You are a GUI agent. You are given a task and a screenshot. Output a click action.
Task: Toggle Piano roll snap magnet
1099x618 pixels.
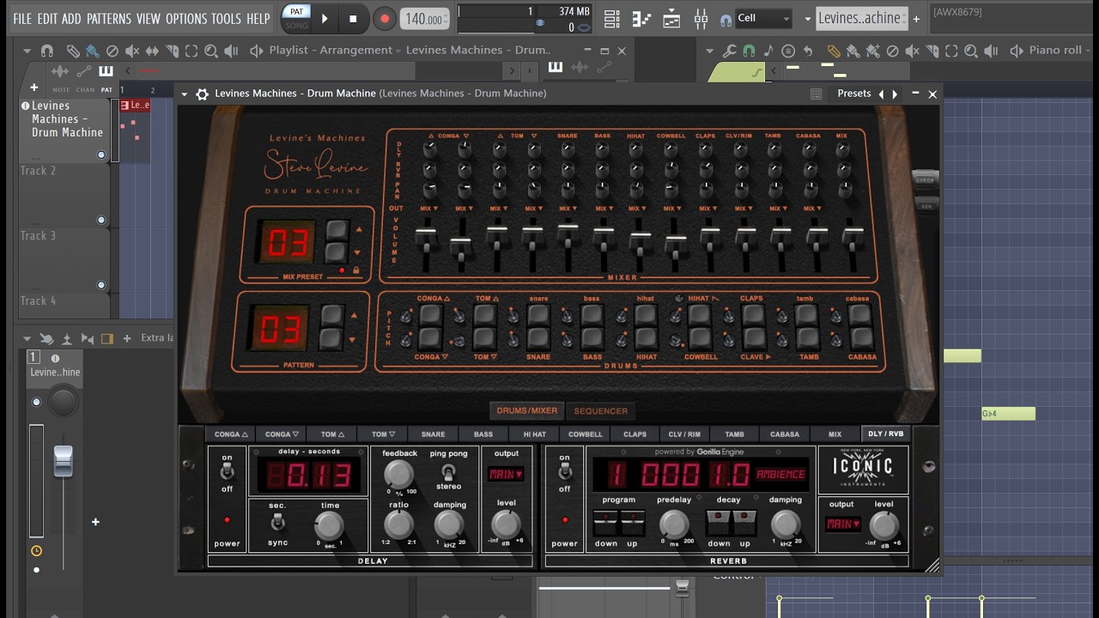pyautogui.click(x=749, y=51)
